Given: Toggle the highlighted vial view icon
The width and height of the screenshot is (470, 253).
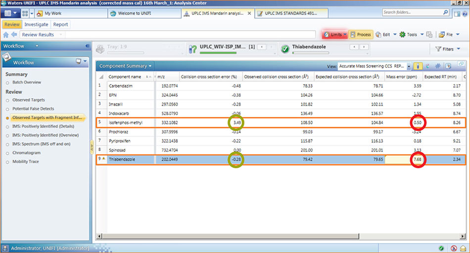Looking at the screenshot, I should tap(418, 66).
